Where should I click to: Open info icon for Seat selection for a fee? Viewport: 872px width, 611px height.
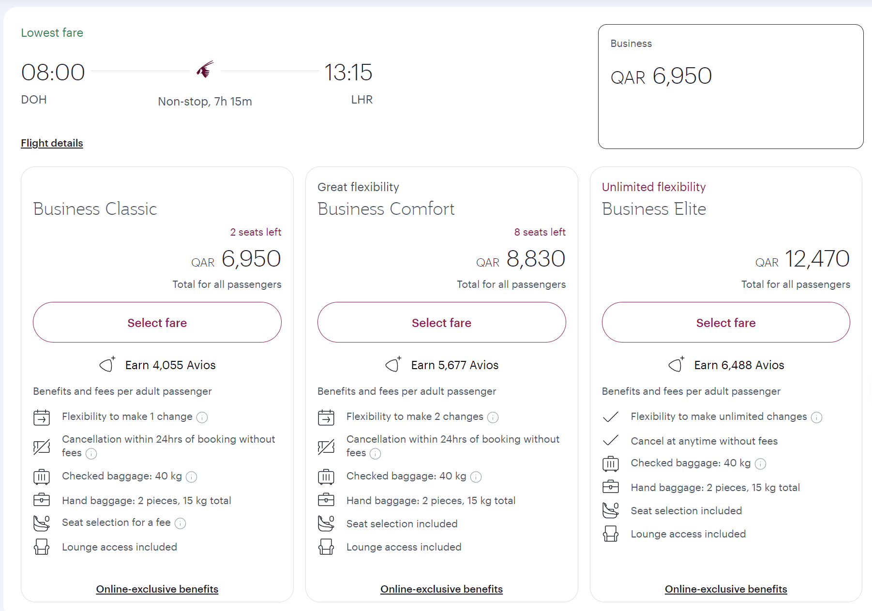pos(180,523)
